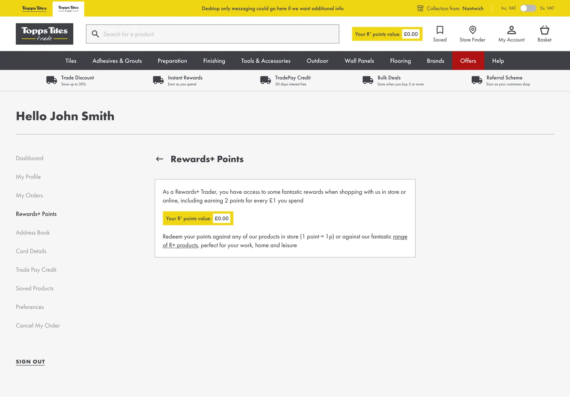Open the Basket icon
The image size is (570, 397).
[544, 30]
